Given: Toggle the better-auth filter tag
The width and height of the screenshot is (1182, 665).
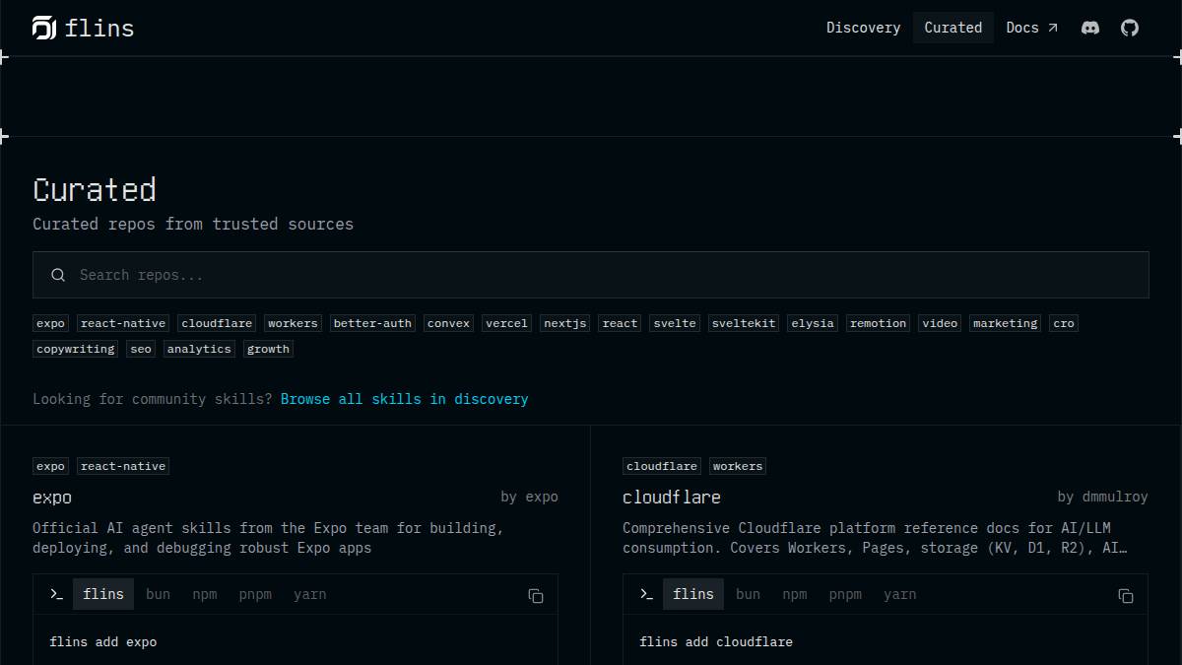Looking at the screenshot, I should click(372, 323).
